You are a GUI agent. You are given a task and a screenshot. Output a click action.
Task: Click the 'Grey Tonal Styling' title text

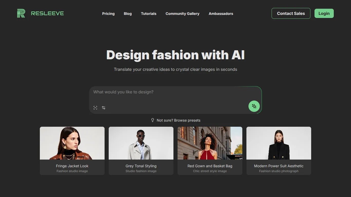point(141,166)
